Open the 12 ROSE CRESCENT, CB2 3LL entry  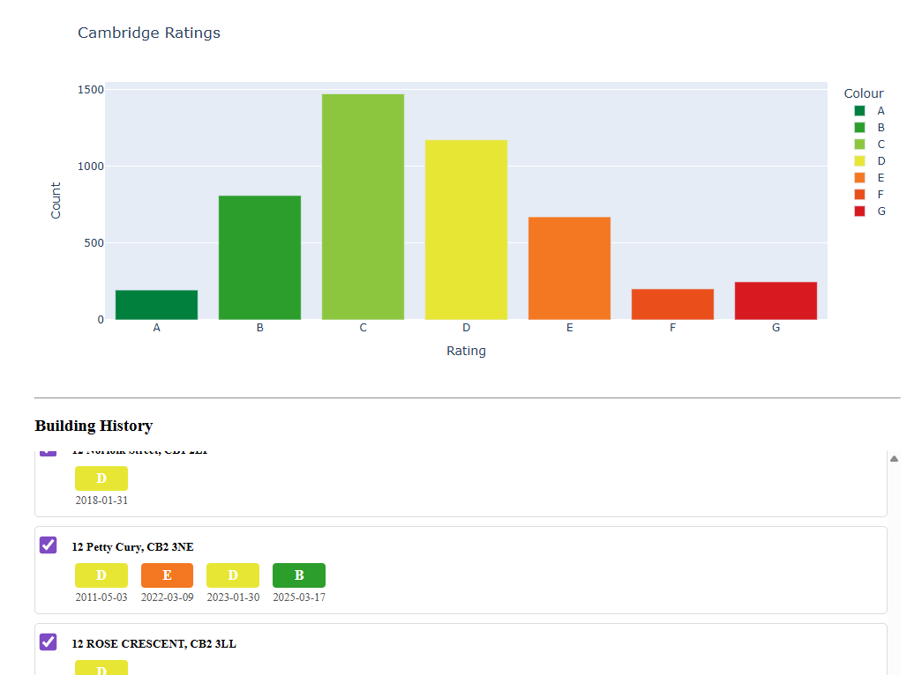coord(154,643)
